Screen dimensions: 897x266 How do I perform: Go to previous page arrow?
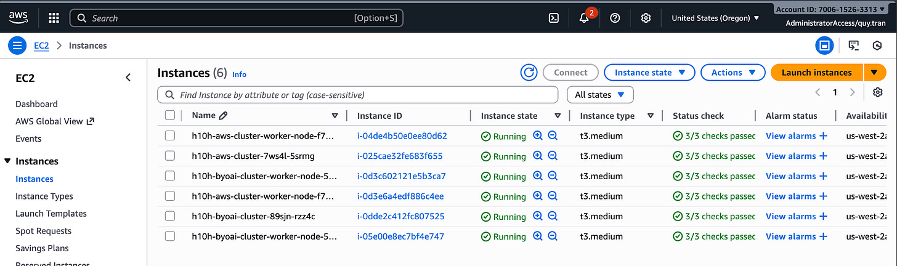click(x=818, y=92)
